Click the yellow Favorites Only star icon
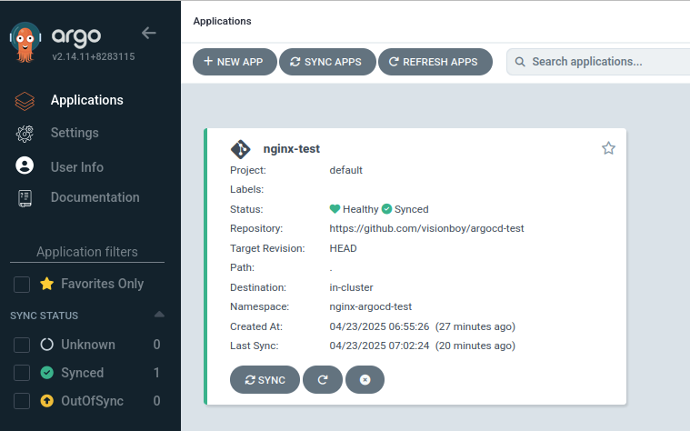Viewport: 690px width, 431px height. (x=46, y=284)
